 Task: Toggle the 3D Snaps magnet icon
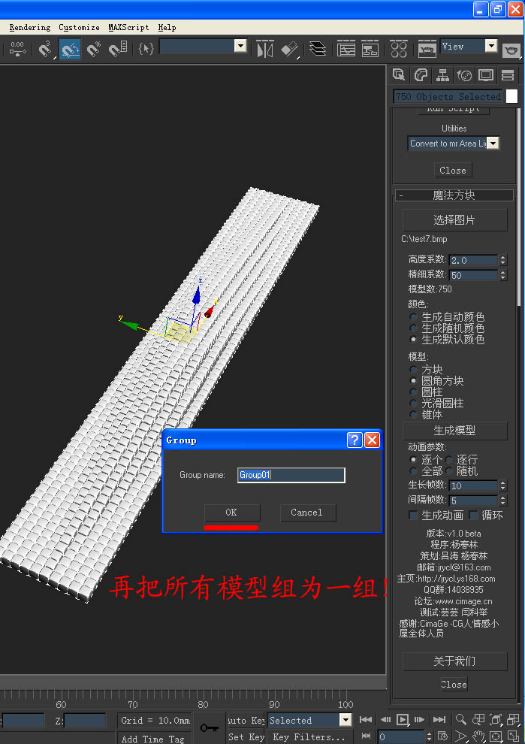44,49
